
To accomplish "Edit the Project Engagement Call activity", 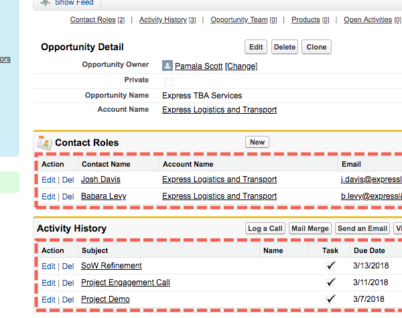I will tap(48, 283).
